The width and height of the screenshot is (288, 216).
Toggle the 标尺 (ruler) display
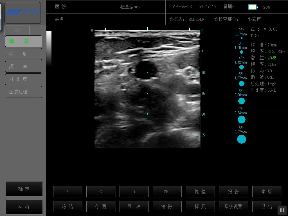coord(200,206)
